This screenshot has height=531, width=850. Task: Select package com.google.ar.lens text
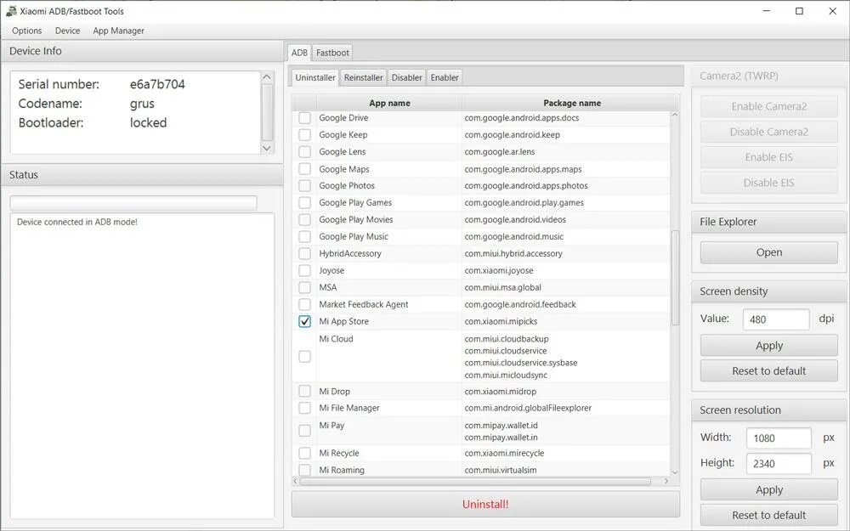(499, 152)
